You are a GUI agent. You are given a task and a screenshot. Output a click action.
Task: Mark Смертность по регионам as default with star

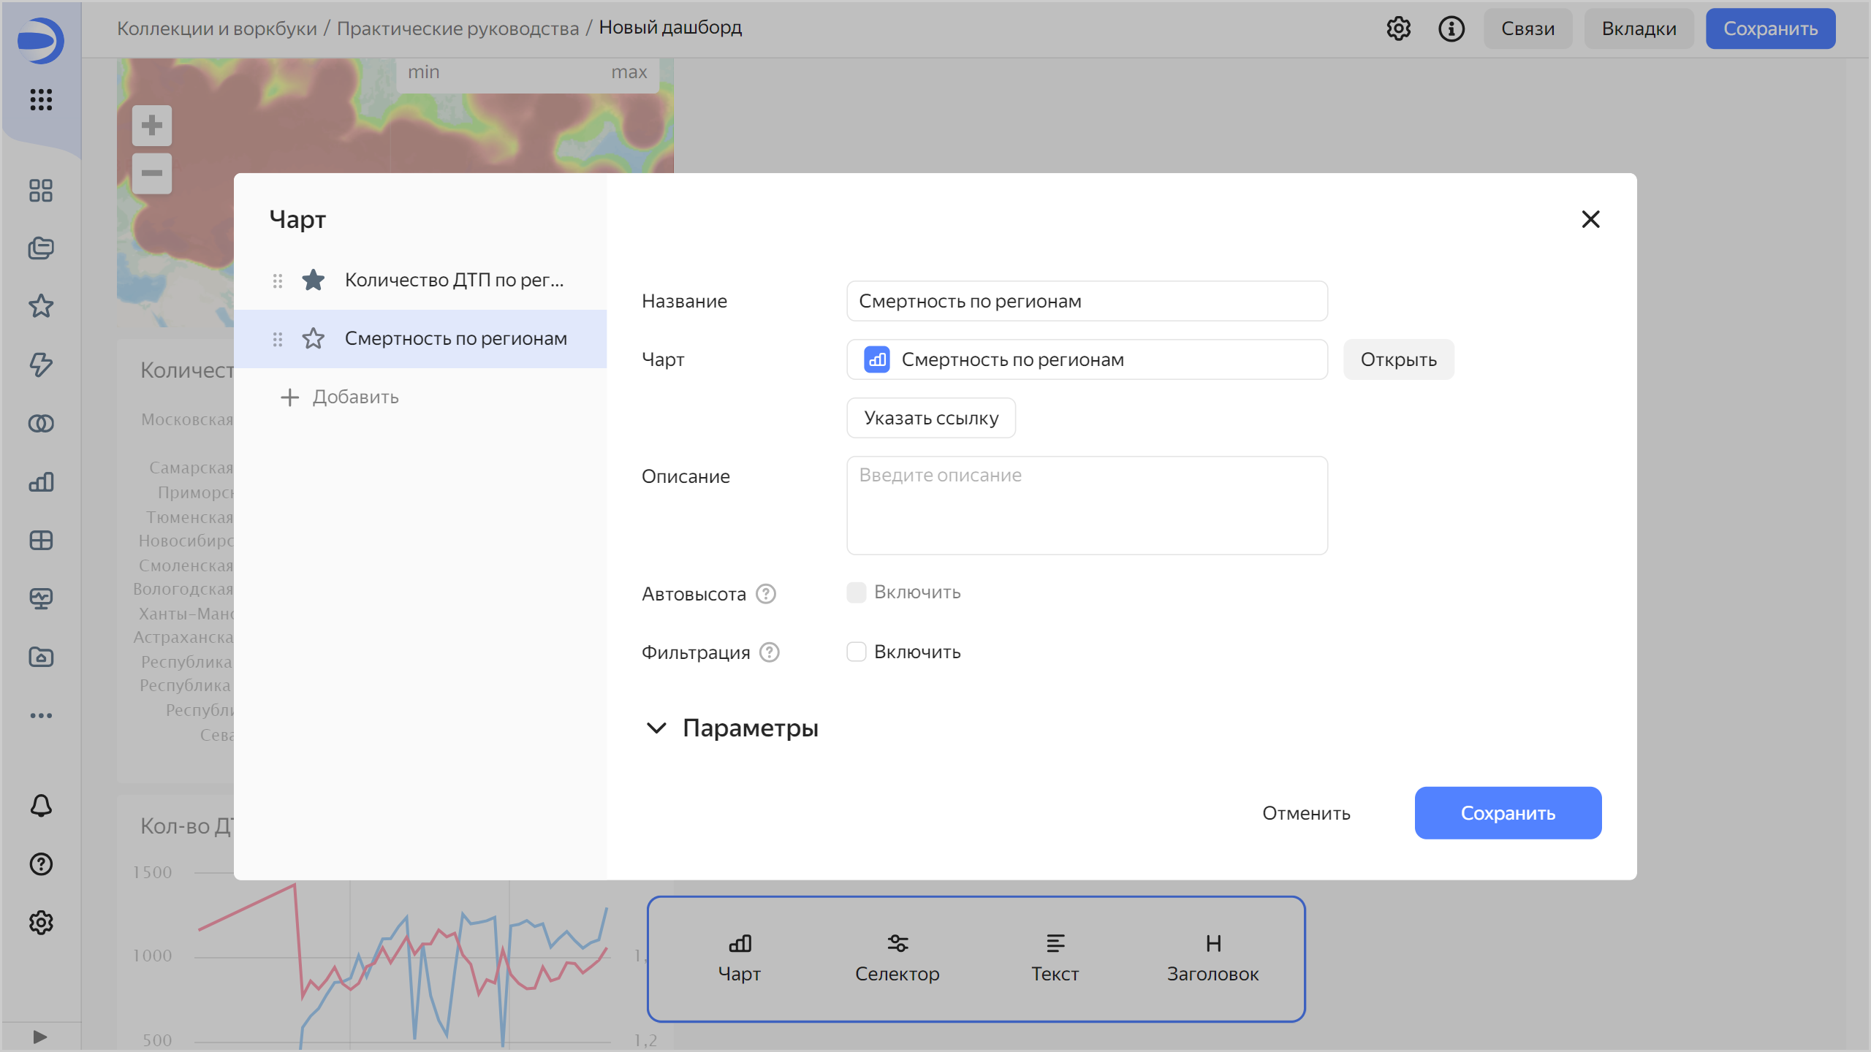pos(314,338)
